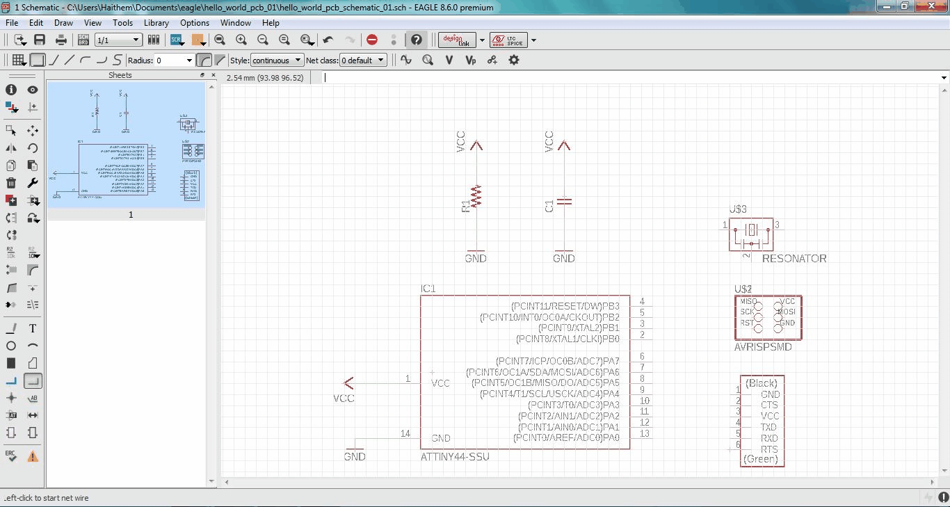Undo the last action
Image resolution: width=950 pixels, height=507 pixels.
pyautogui.click(x=328, y=40)
